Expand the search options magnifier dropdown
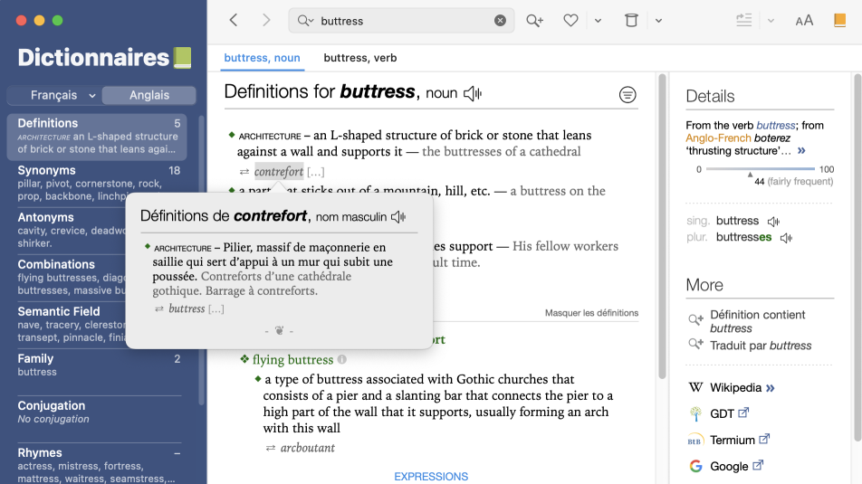 tap(304, 21)
